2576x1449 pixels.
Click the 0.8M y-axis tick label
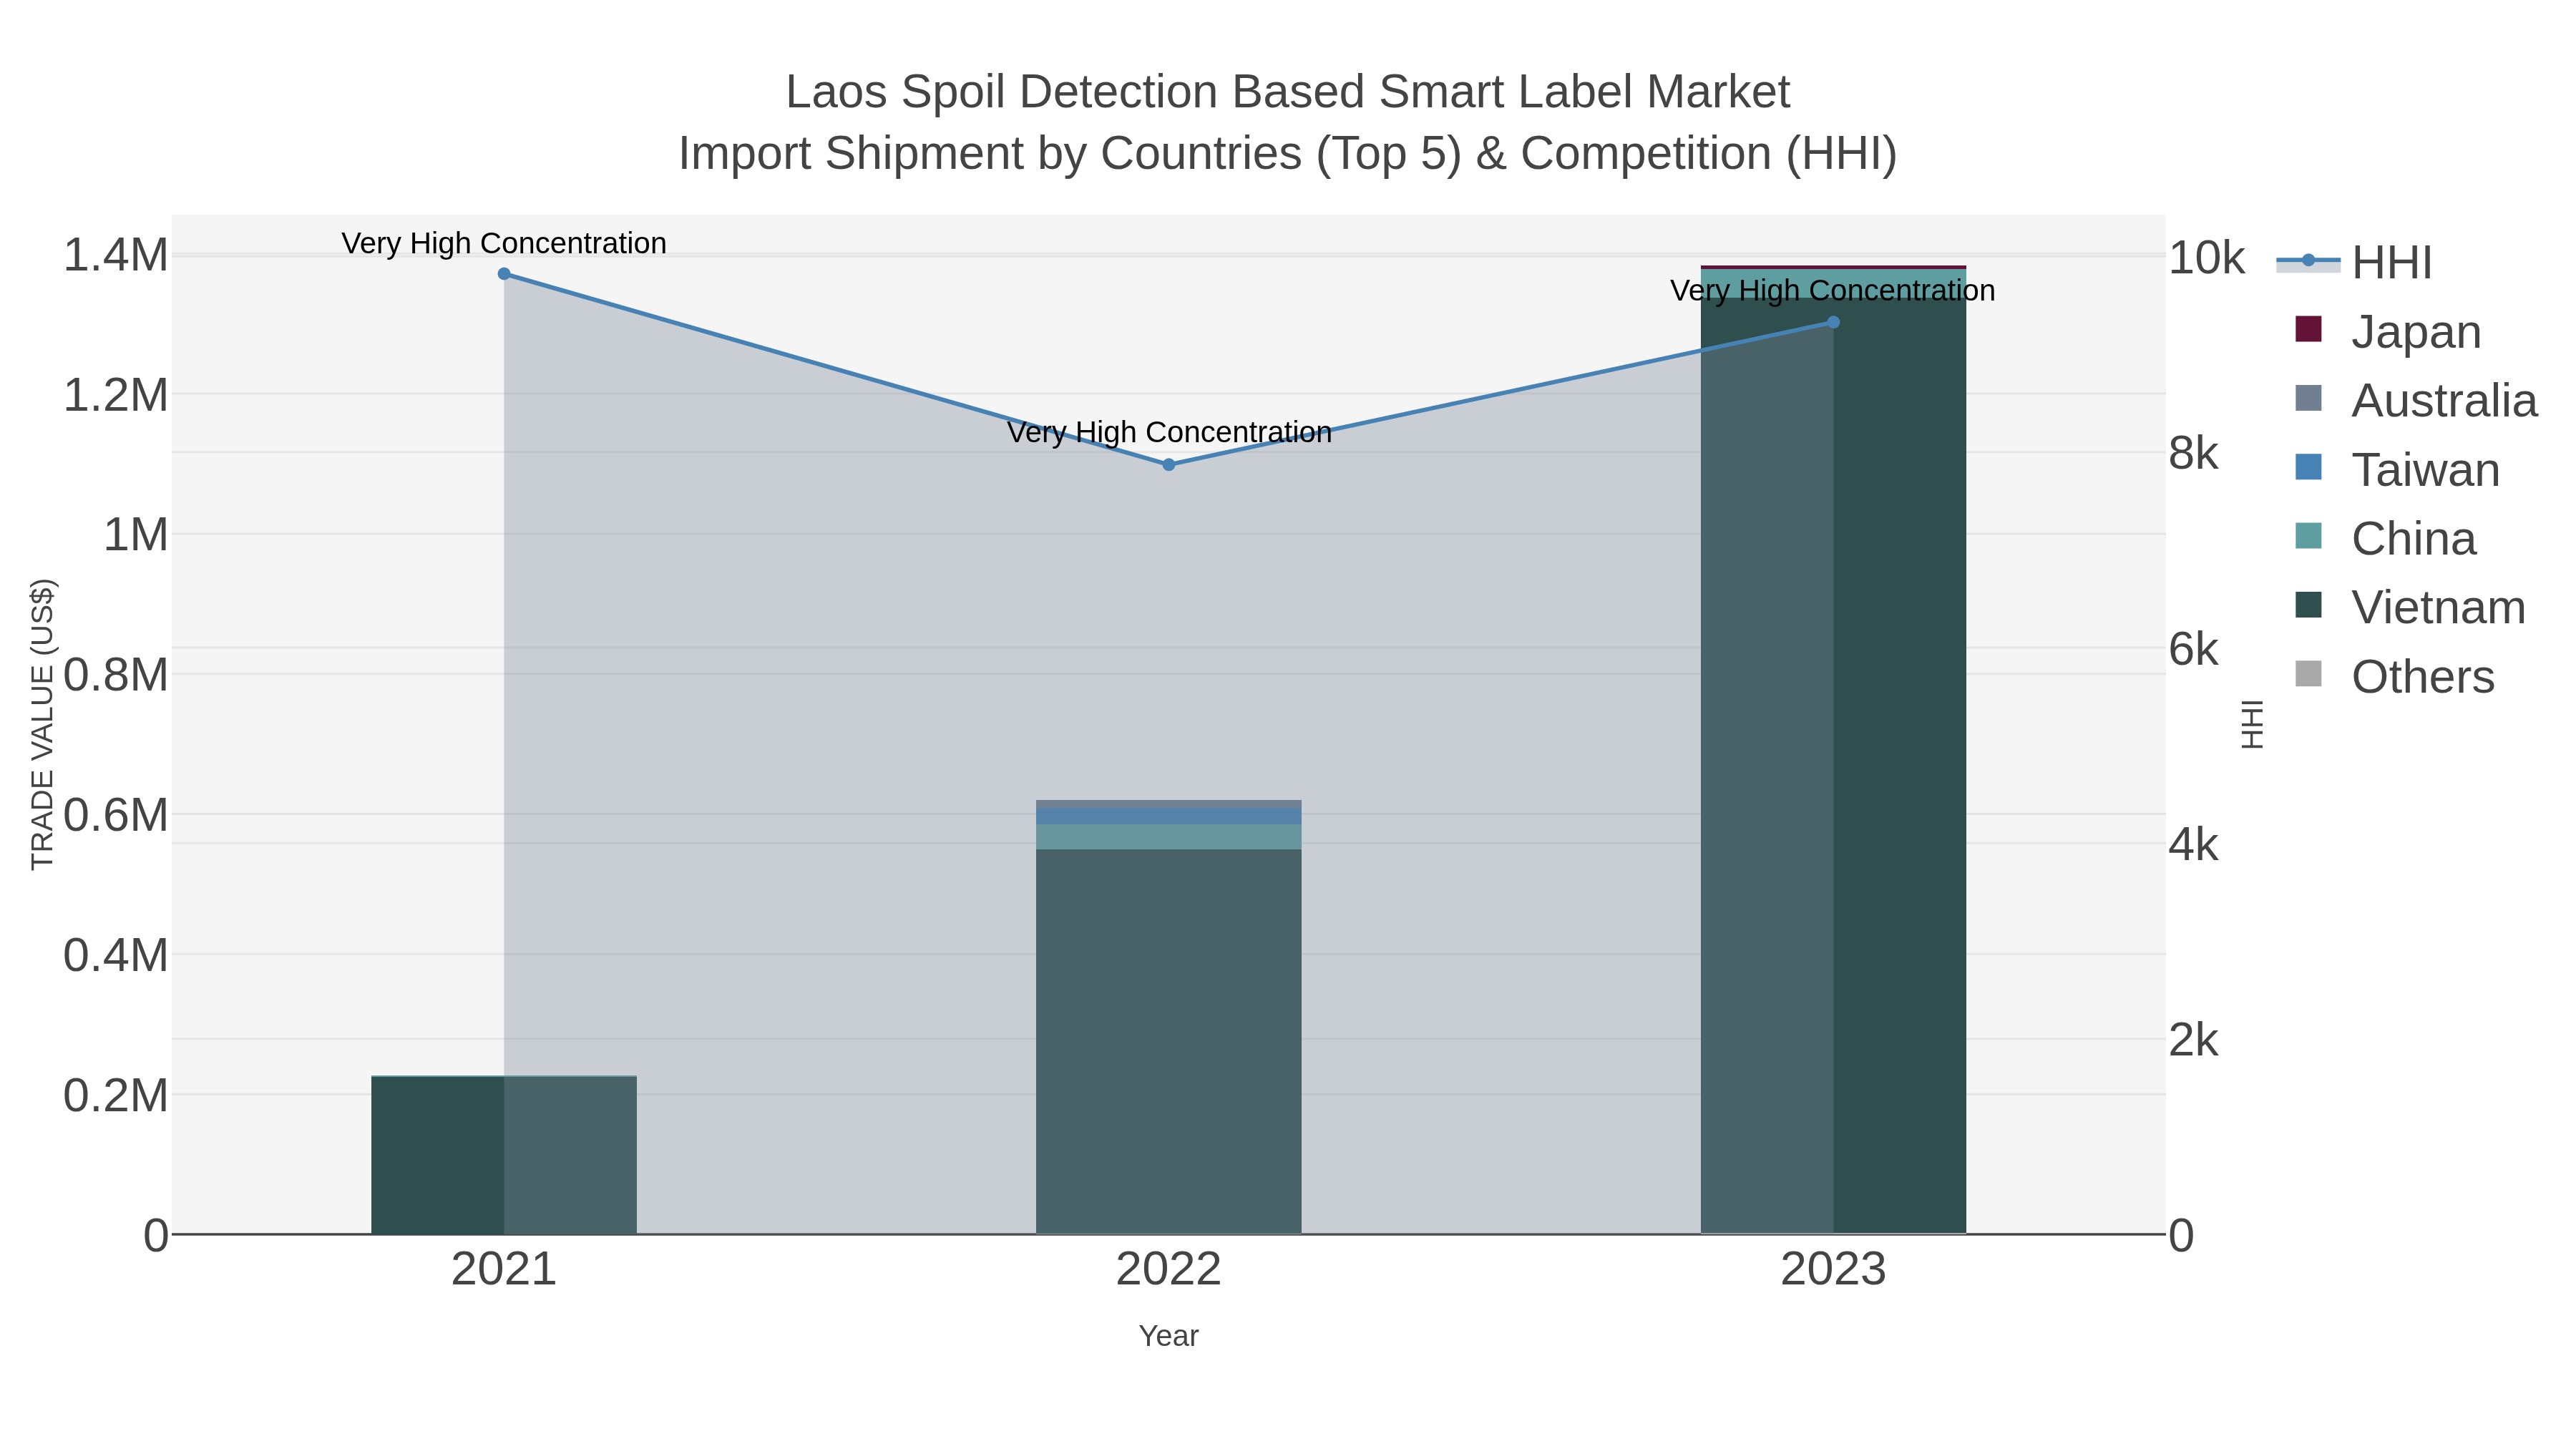(116, 675)
